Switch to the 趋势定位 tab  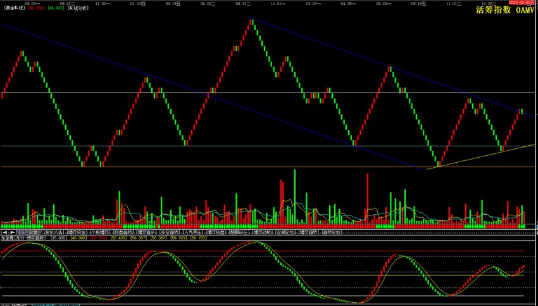(331, 233)
